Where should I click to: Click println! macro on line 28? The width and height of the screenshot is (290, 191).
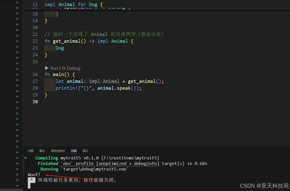pos(66,88)
